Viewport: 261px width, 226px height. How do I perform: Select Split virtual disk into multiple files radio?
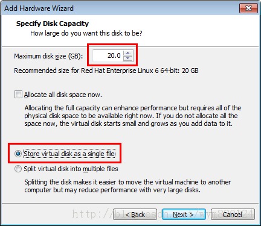tap(18, 169)
